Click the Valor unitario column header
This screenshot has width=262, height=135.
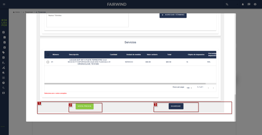pos(152,55)
